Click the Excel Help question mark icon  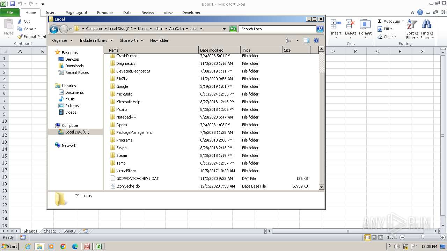pyautogui.click(x=420, y=12)
